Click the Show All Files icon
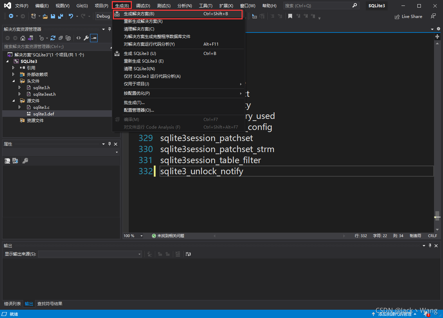This screenshot has width=443, height=318. pos(68,38)
